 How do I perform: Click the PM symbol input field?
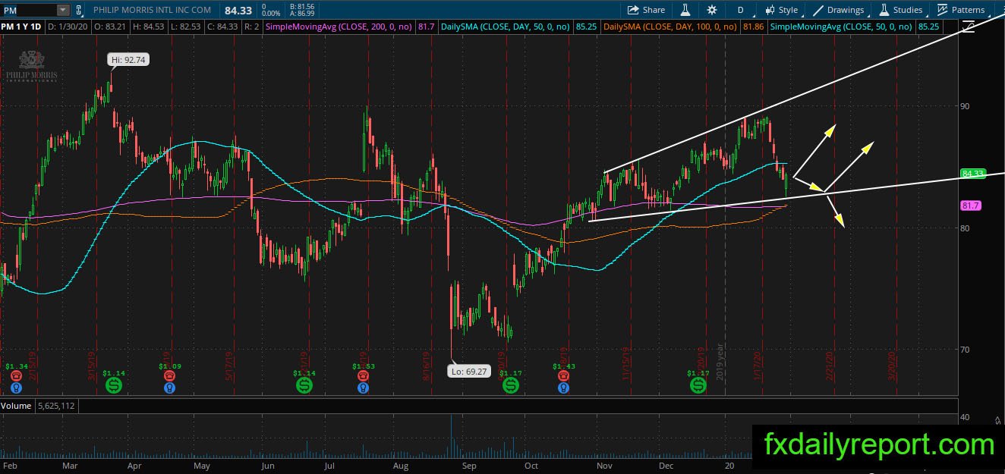click(29, 10)
